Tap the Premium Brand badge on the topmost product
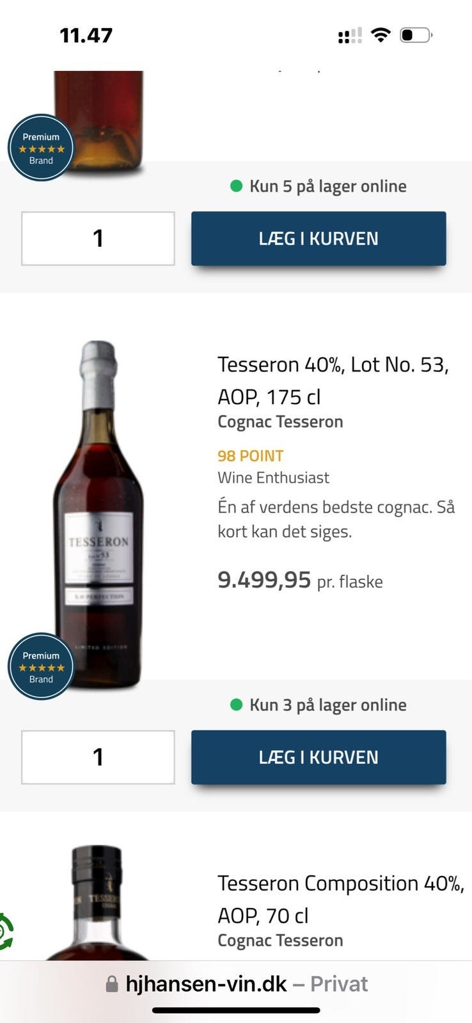The height and width of the screenshot is (1023, 472). [x=41, y=148]
